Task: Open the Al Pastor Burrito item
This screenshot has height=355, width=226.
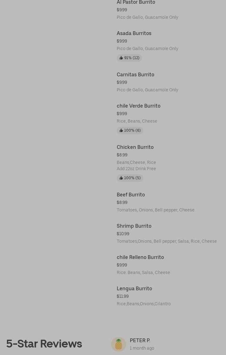Action: (136, 3)
